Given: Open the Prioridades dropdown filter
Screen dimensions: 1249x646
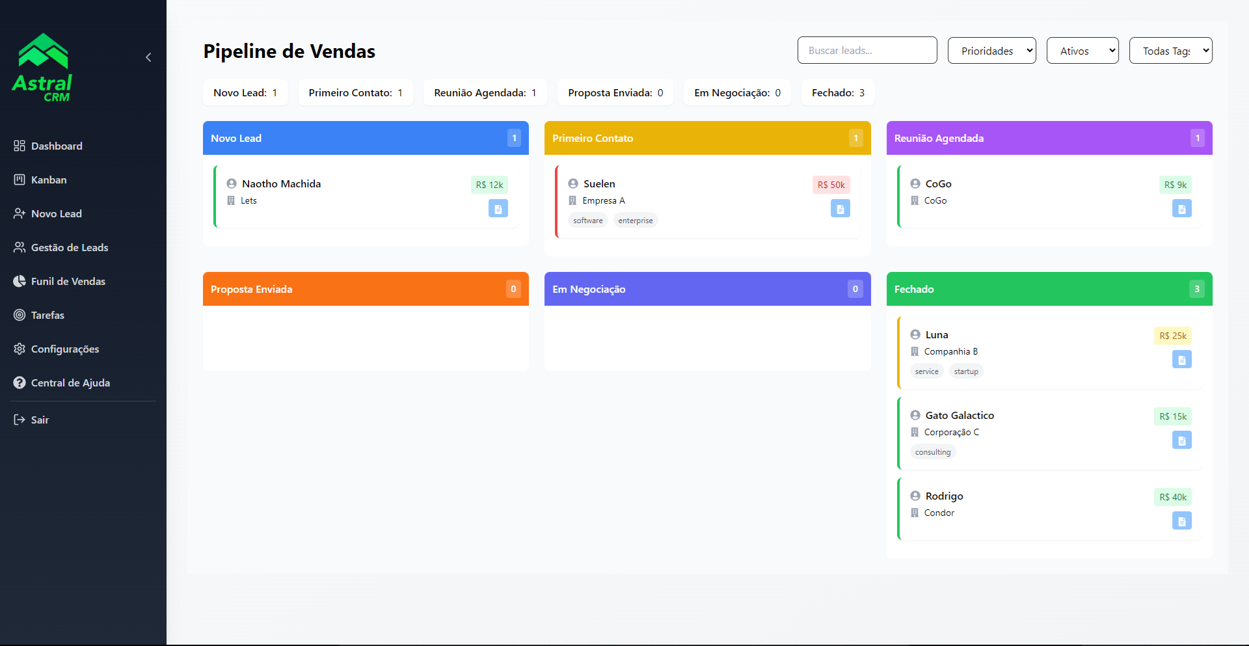Looking at the screenshot, I should pos(991,51).
